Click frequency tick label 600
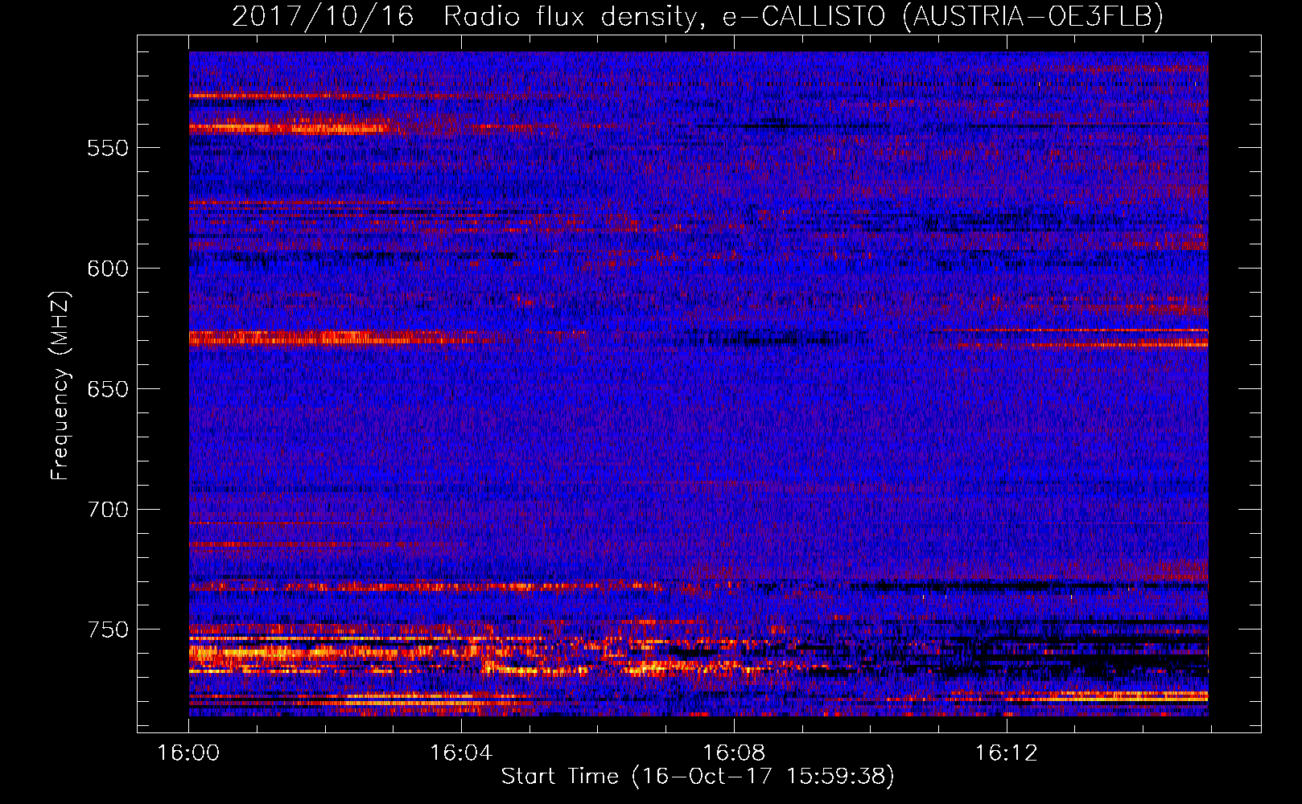Screen dimensions: 1302x804 pyautogui.click(x=108, y=269)
